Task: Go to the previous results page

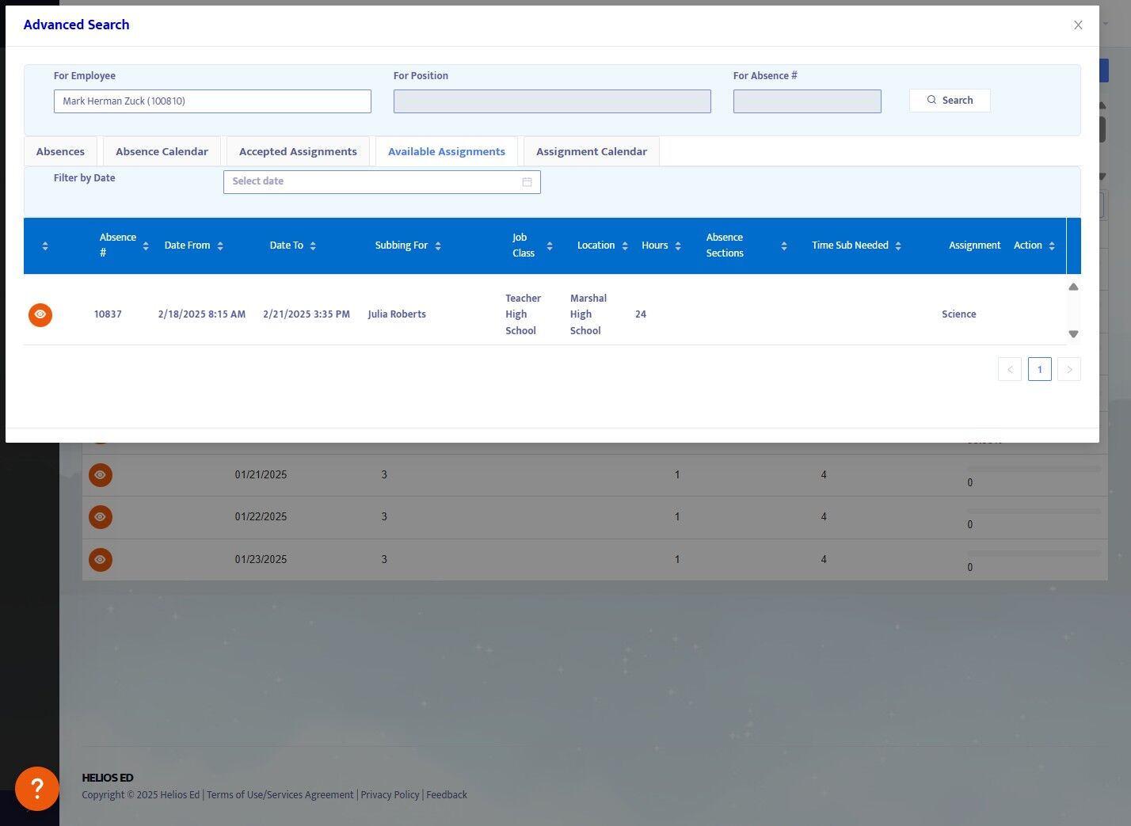Action: point(1009,370)
